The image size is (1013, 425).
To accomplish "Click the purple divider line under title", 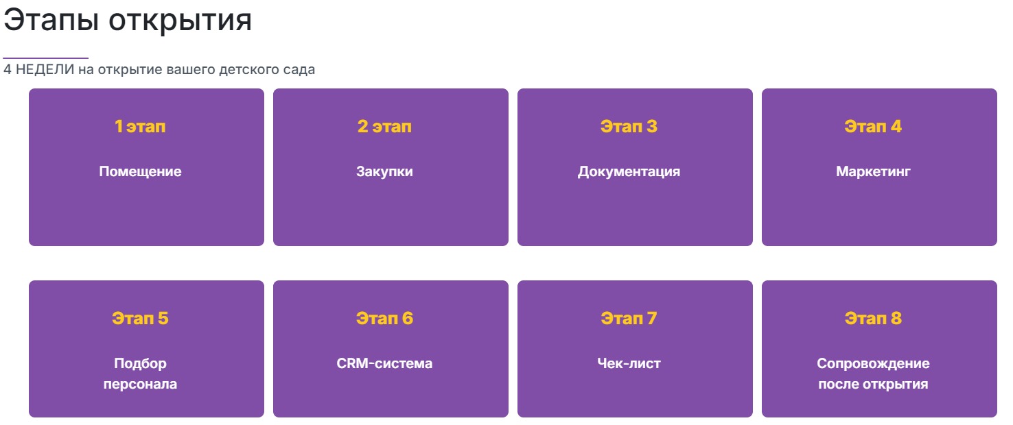I will (46, 58).
